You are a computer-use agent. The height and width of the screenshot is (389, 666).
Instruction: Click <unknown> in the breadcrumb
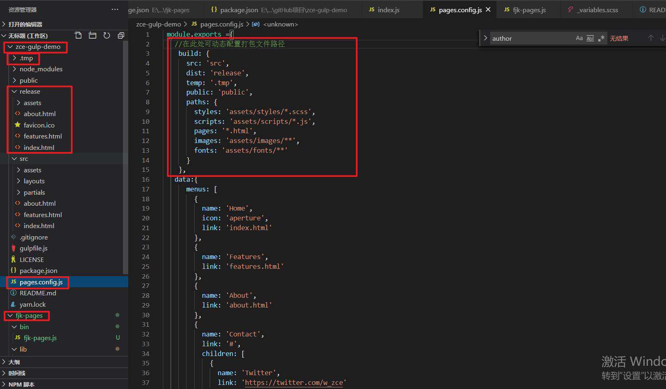click(281, 24)
